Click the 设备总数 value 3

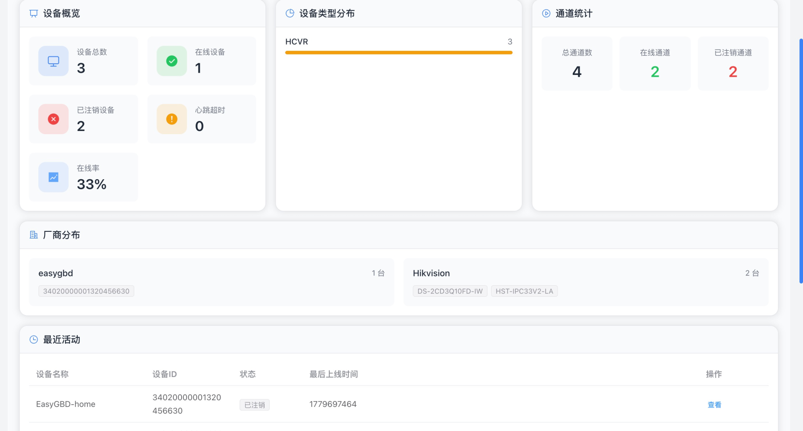click(x=81, y=68)
